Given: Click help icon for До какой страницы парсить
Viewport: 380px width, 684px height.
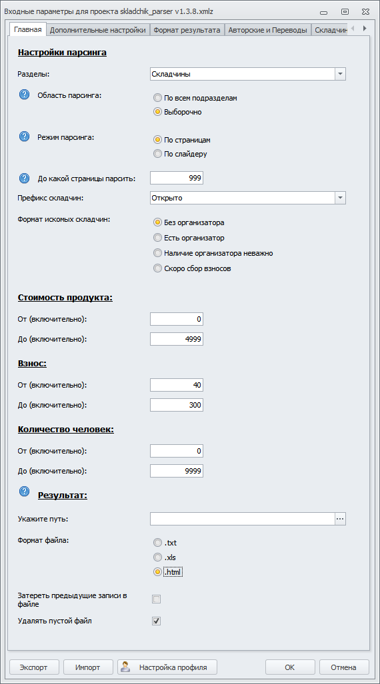Looking at the screenshot, I should [24, 178].
